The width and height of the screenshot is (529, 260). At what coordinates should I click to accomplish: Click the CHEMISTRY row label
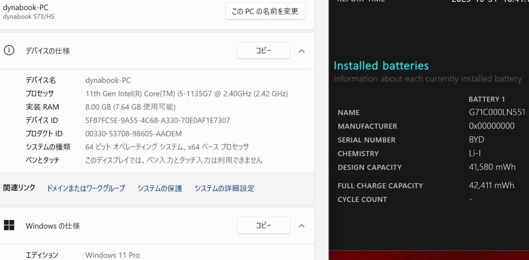tap(358, 154)
